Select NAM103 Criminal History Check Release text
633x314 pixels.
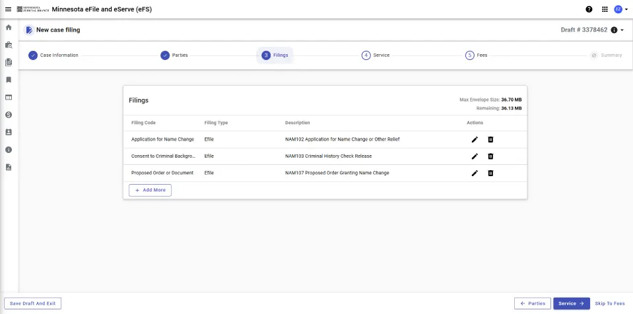click(x=328, y=156)
